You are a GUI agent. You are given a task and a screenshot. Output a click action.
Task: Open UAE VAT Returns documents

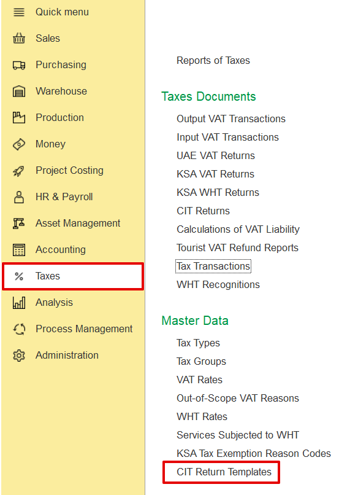tap(216, 155)
